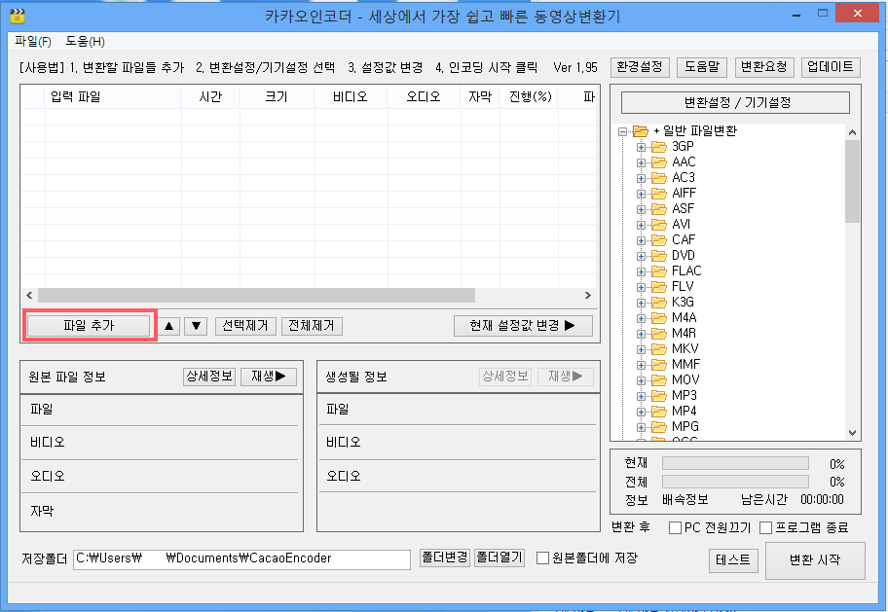Click the 폴더열기 button

coord(499,558)
